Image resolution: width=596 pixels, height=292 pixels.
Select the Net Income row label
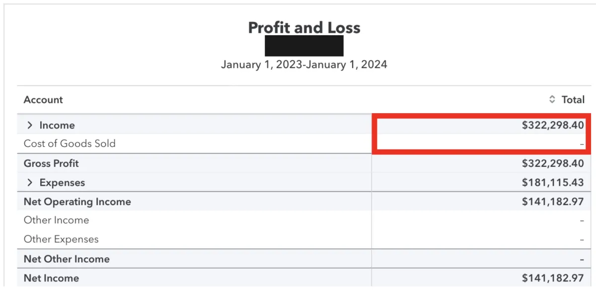coord(51,278)
